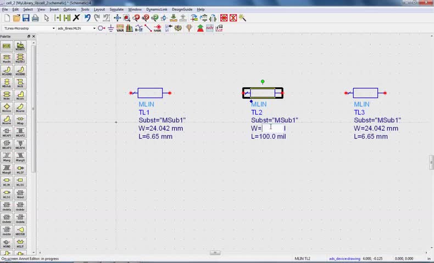The height and width of the screenshot is (263, 434).
Task: Click the palette scroll down arrow
Action: 34,252
